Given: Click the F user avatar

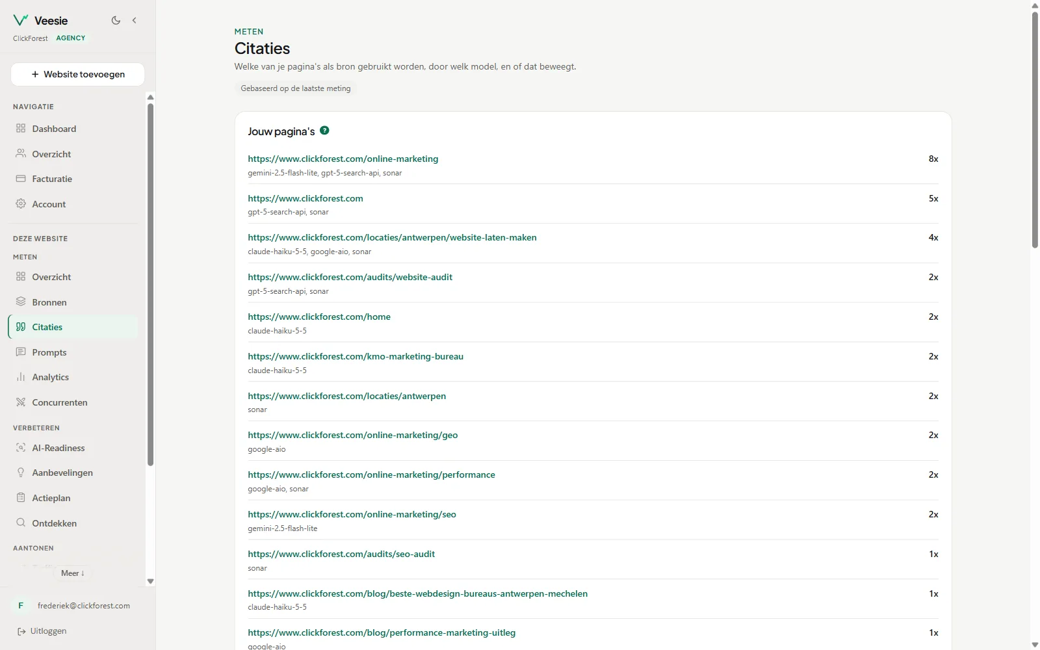Looking at the screenshot, I should [21, 606].
